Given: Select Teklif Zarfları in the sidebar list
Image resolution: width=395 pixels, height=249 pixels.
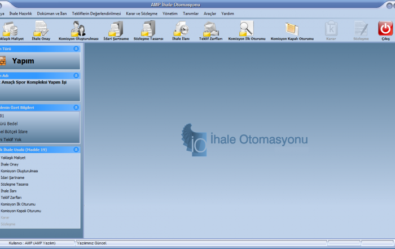Looking at the screenshot, I should 11,198.
